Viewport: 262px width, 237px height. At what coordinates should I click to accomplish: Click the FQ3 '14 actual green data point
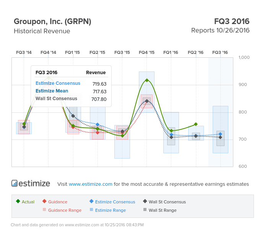tap(24, 124)
